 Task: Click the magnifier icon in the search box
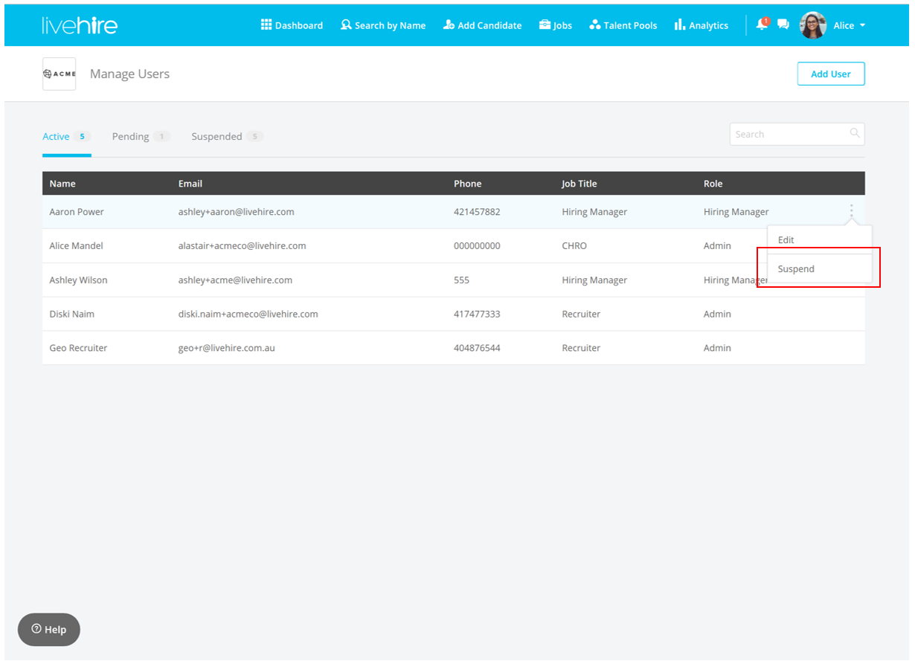pos(855,134)
